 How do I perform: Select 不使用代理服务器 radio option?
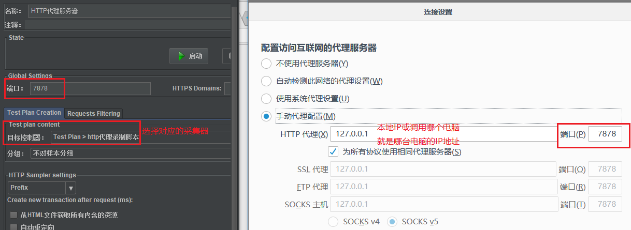point(266,64)
